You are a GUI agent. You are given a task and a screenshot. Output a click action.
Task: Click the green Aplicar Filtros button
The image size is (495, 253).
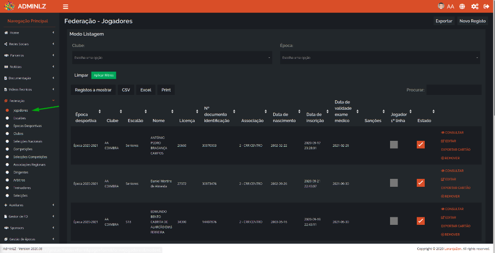[104, 75]
